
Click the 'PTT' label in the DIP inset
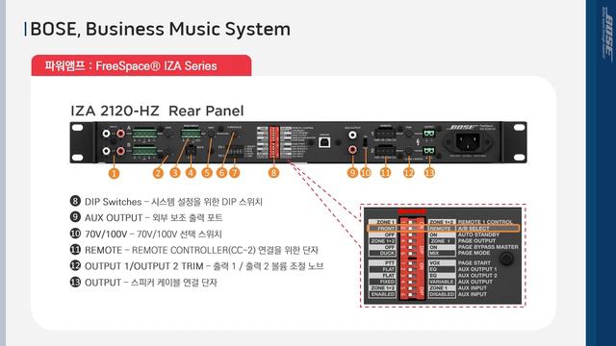(x=389, y=262)
